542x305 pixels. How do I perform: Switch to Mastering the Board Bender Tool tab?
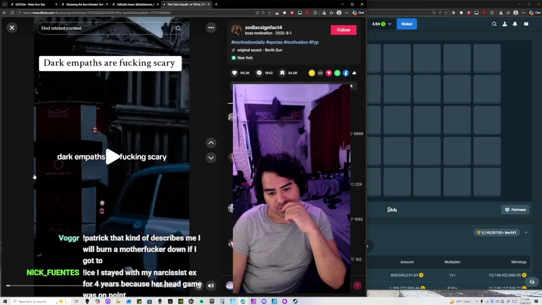pyautogui.click(x=84, y=4)
